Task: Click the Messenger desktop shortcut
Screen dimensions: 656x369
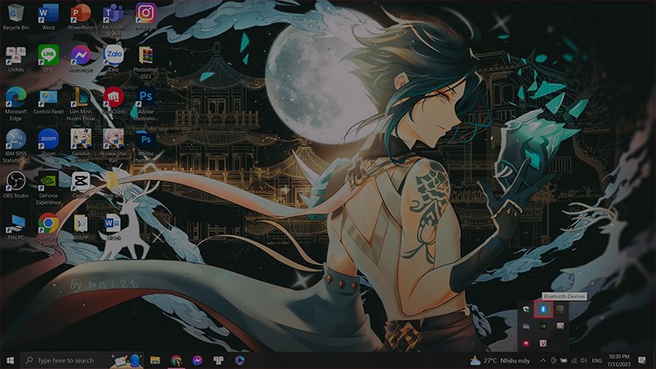Action: 80,59
